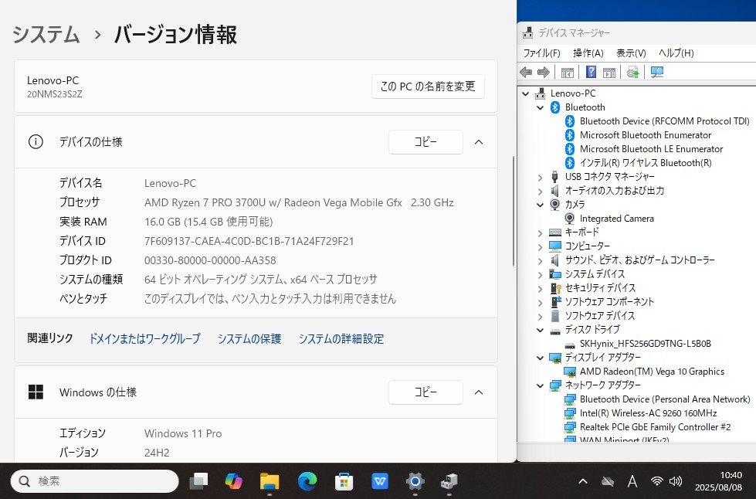The width and height of the screenshot is (756, 499).
Task: Collapse the Lenovo-PC root node
Action: [526, 93]
